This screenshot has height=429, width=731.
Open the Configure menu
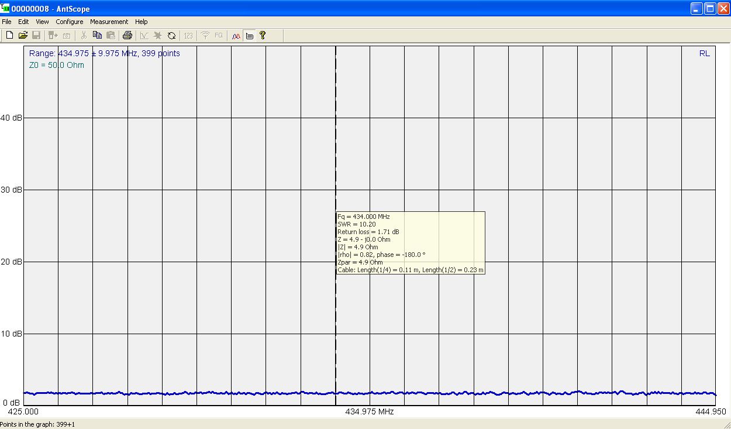(x=69, y=22)
